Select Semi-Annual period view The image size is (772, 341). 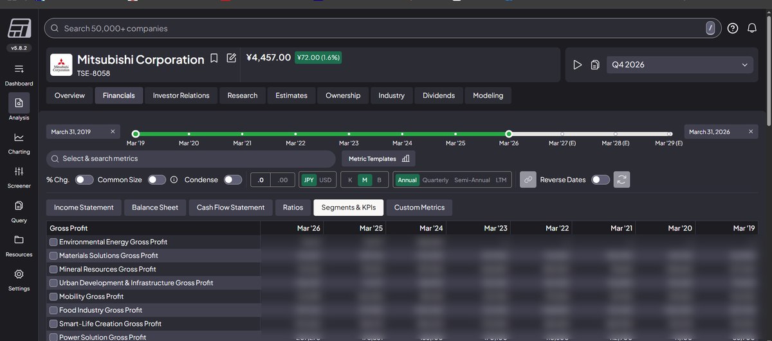click(x=472, y=180)
